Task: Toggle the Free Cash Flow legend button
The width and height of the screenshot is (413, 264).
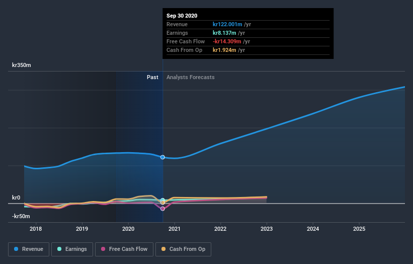Action: [124, 249]
